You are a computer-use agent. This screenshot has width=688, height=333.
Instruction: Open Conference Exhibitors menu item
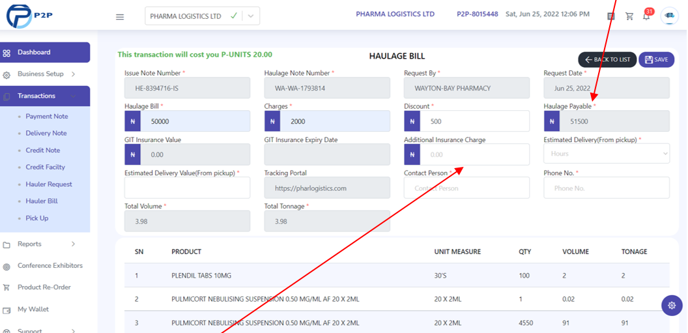click(50, 265)
